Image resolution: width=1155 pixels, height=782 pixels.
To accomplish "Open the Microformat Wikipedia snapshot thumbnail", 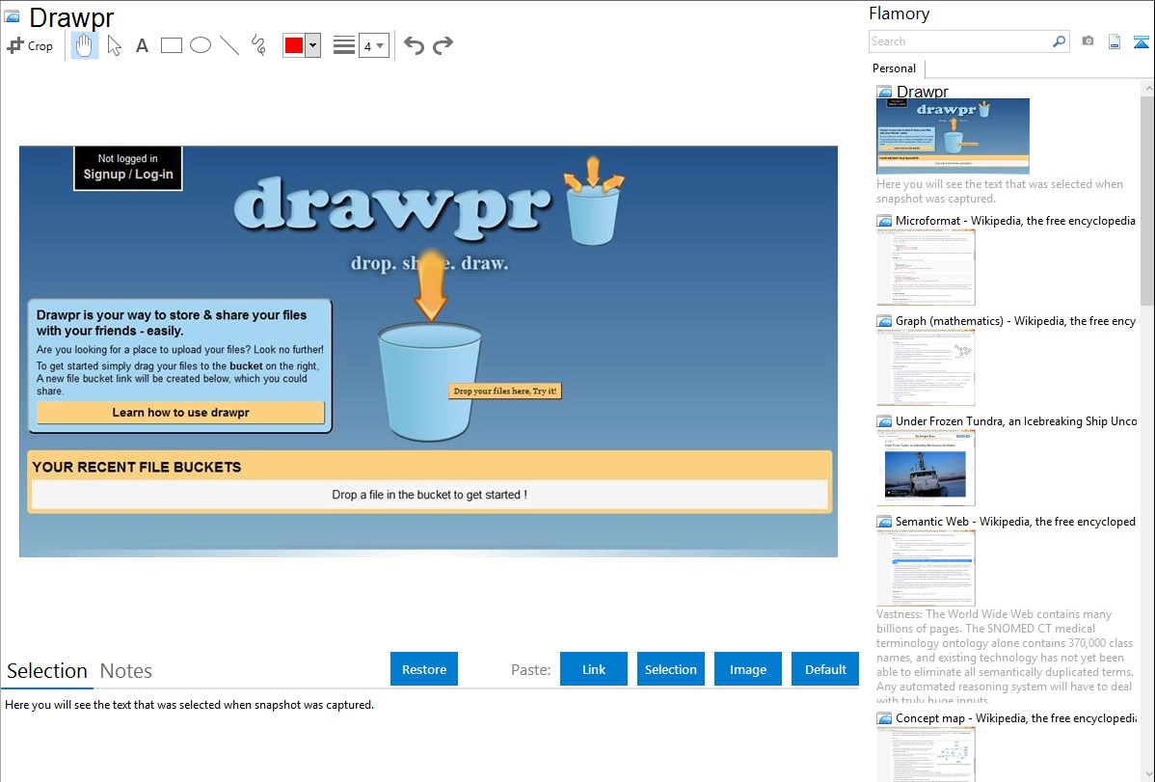I will coord(926,267).
